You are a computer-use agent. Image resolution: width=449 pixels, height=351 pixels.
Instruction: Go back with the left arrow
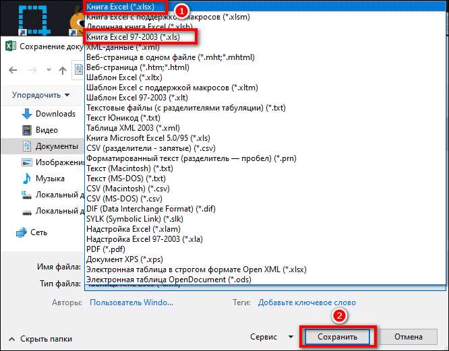[13, 70]
